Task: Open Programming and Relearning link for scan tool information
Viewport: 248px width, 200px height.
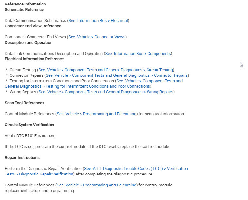Action: [x=96, y=114]
